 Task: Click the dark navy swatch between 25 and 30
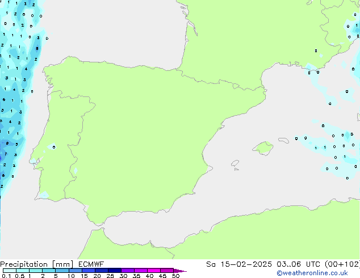115,271
